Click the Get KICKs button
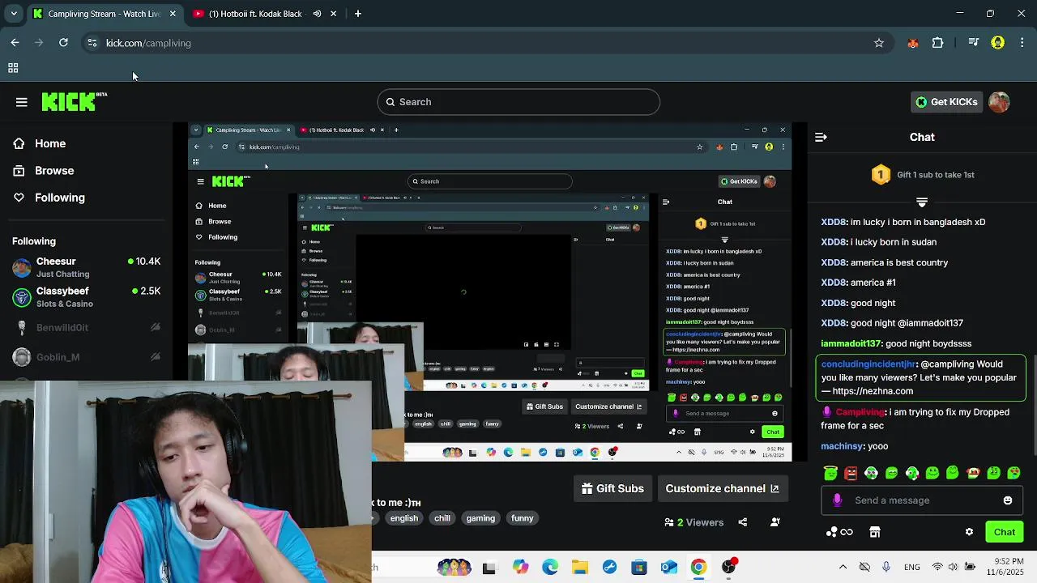 [x=947, y=102]
